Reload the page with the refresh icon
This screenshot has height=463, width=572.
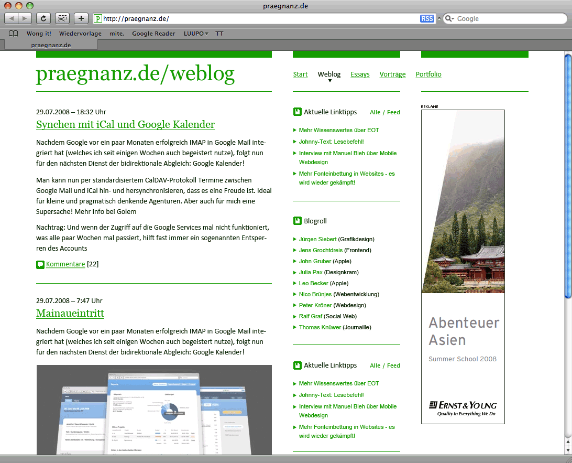tap(43, 18)
